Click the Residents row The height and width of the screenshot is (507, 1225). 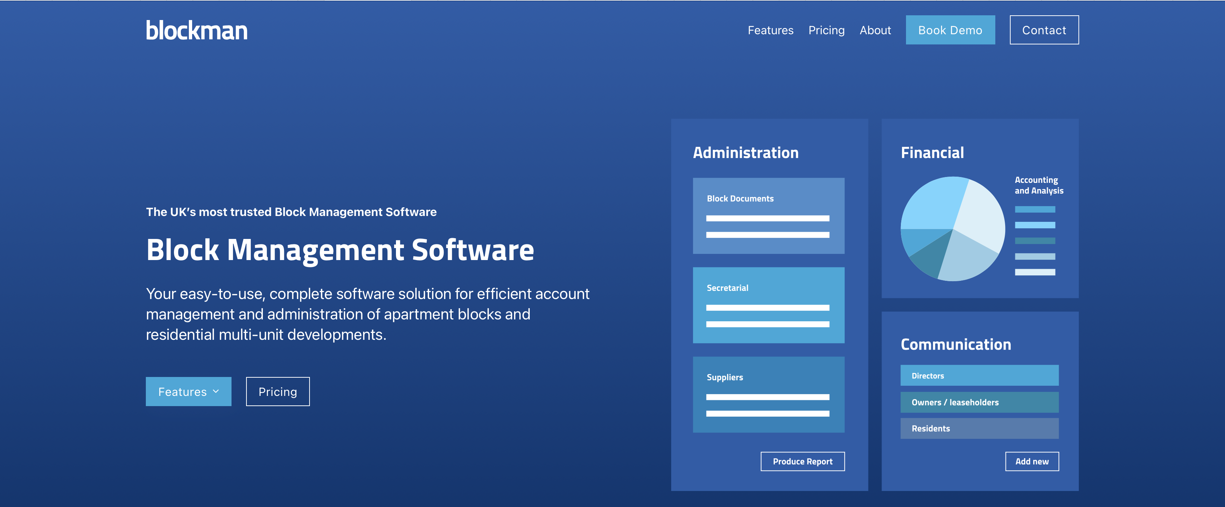tap(980, 428)
